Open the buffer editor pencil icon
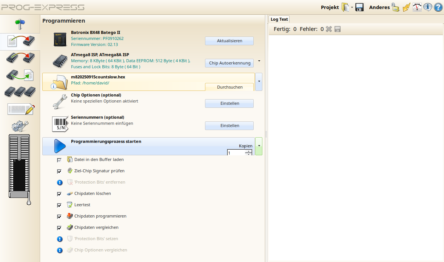 21,109
